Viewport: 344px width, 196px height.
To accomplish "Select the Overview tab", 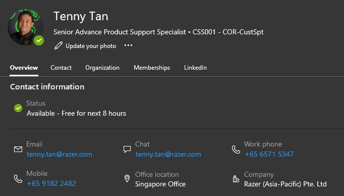I will (x=24, y=68).
